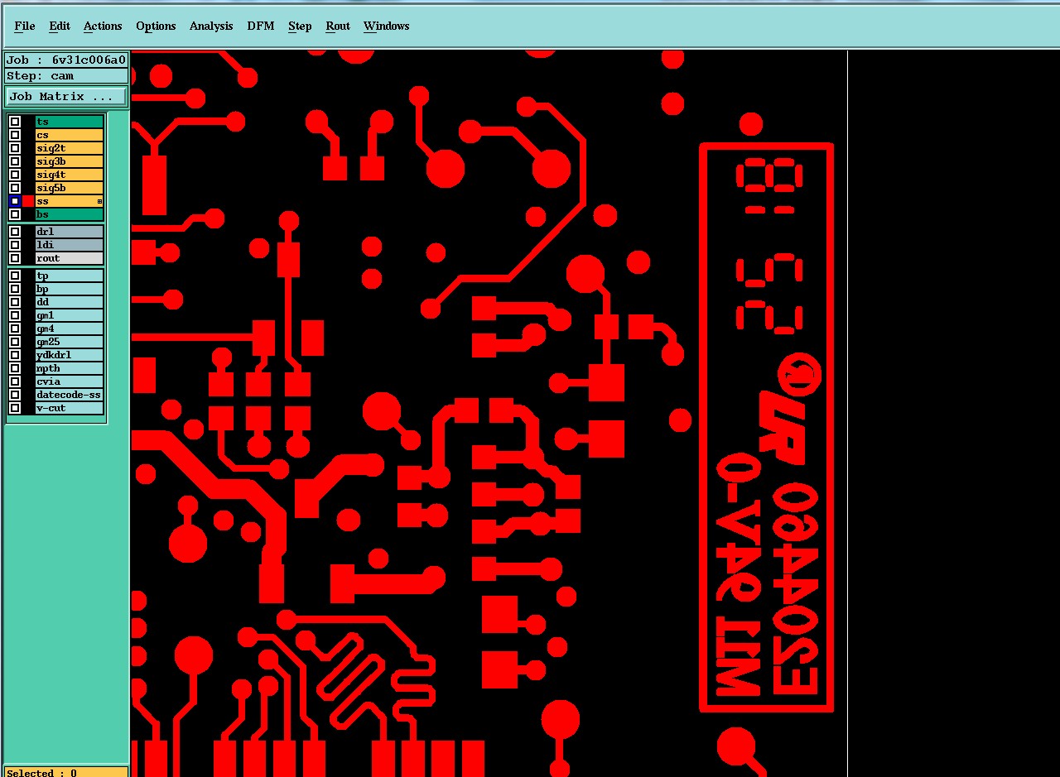Toggle the ts layer checkbox
Image resolution: width=1060 pixels, height=777 pixels.
point(15,122)
